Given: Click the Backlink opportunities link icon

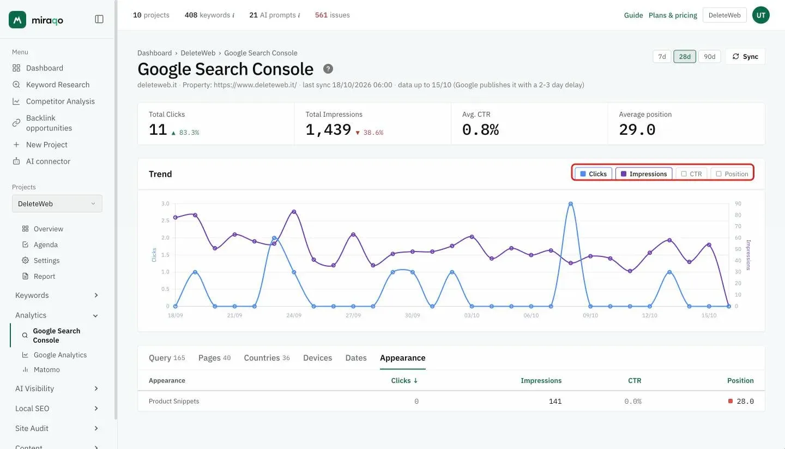Looking at the screenshot, I should [x=16, y=123].
